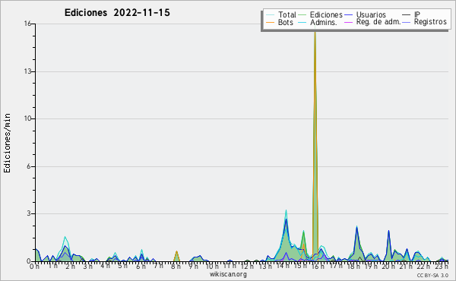
Task: Select the 'Total' legend label
Action: tap(287, 14)
